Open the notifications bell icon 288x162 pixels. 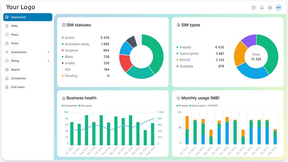point(262,8)
